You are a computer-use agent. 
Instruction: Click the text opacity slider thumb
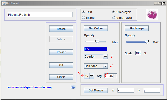(x=97, y=42)
